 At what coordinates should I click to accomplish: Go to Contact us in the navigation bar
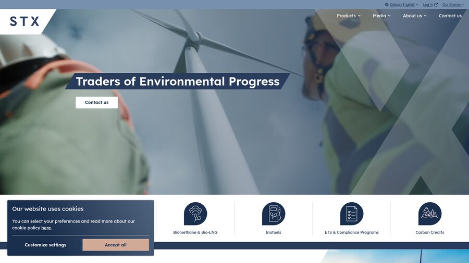tap(450, 16)
